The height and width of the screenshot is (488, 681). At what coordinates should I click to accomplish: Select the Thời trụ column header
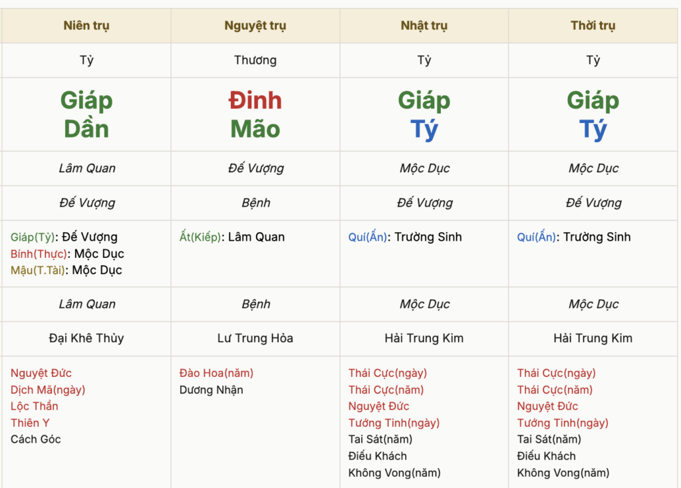pyautogui.click(x=593, y=26)
